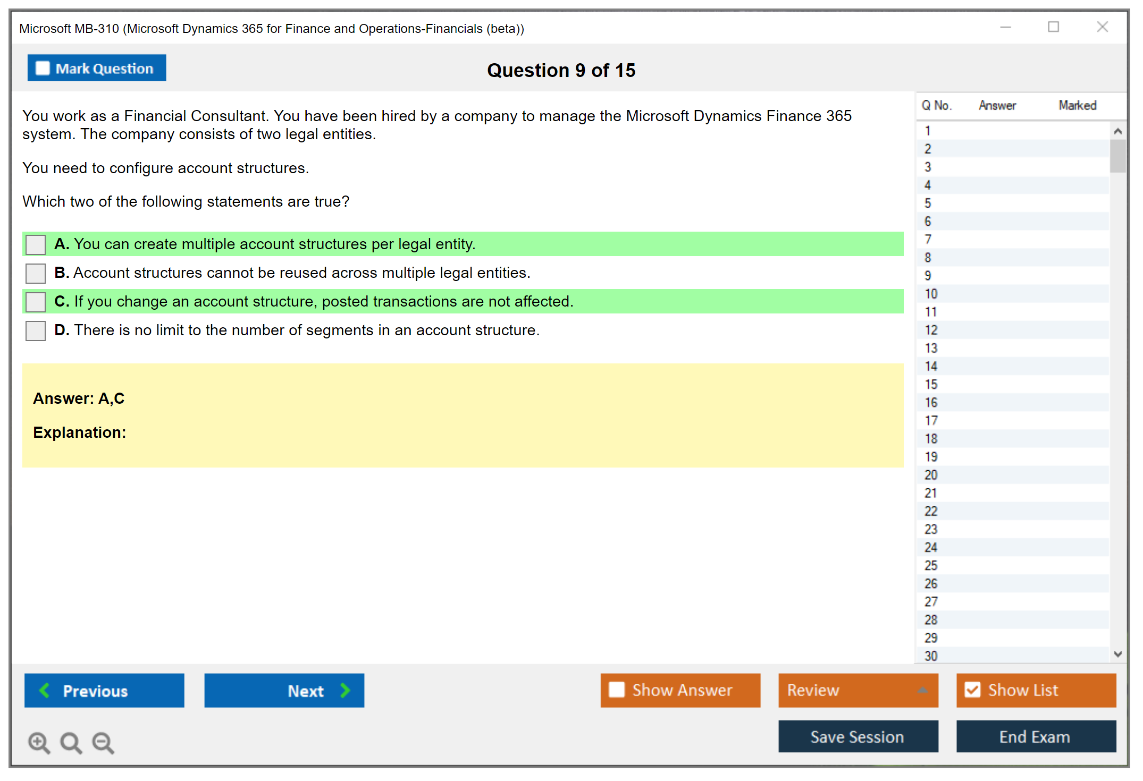Check answer option A checkbox
Screen dimensions: 1143x781
[36, 244]
